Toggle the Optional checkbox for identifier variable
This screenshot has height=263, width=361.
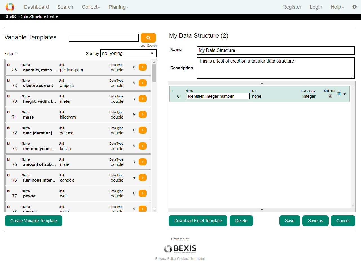(x=330, y=96)
